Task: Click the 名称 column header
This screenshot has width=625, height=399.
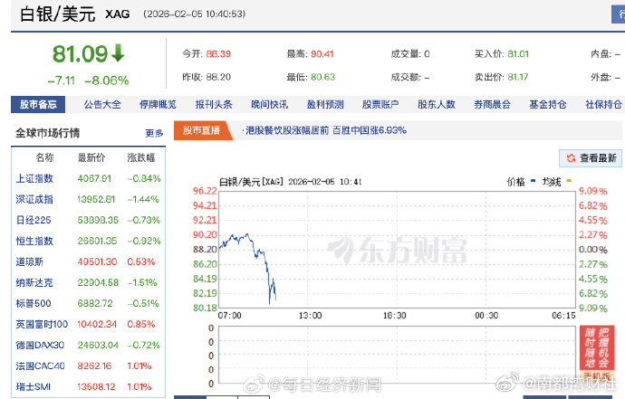Action: click(x=44, y=157)
